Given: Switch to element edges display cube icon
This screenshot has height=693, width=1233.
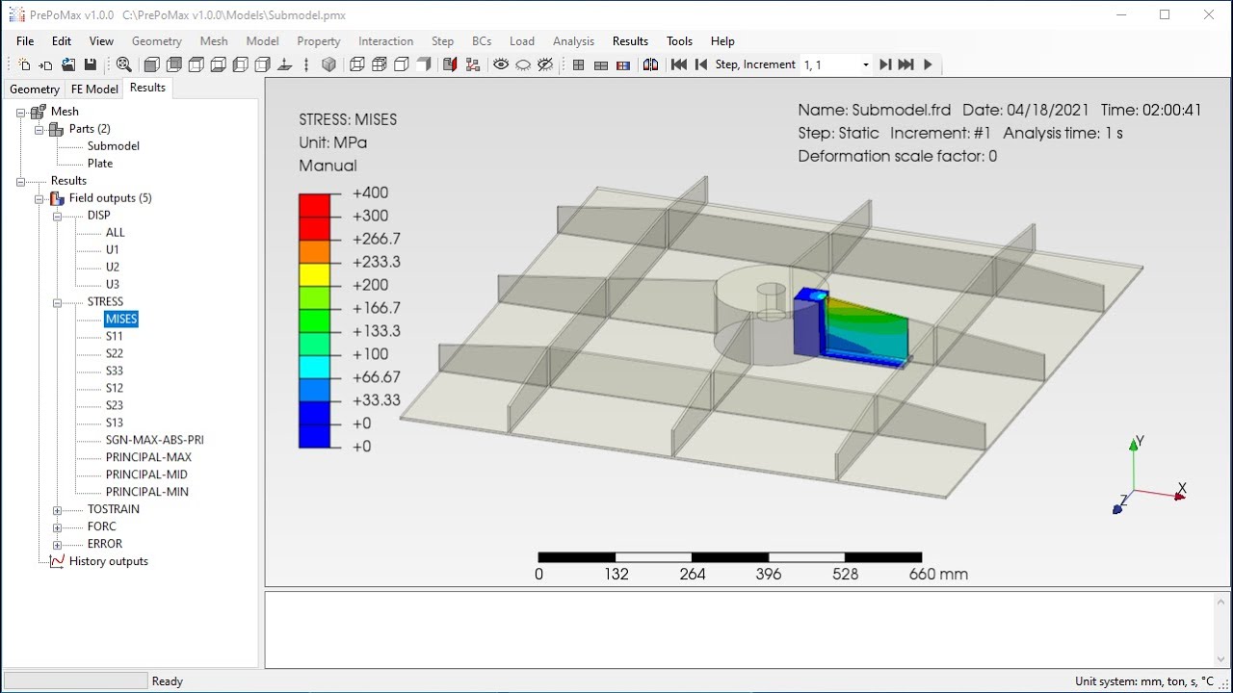Looking at the screenshot, I should 379,64.
